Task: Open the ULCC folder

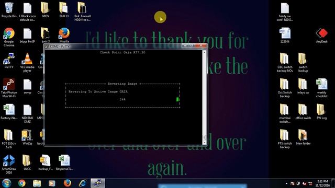Action: [x=27, y=162]
